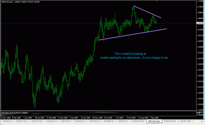Viewport: 205px width, 125px height.
Task: Switch to the CADJPY,H4 chart tab
Action: click(7, 121)
